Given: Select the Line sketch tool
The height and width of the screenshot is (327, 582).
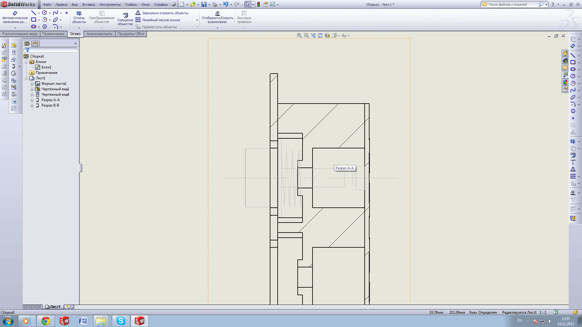Looking at the screenshot, I should [x=34, y=13].
